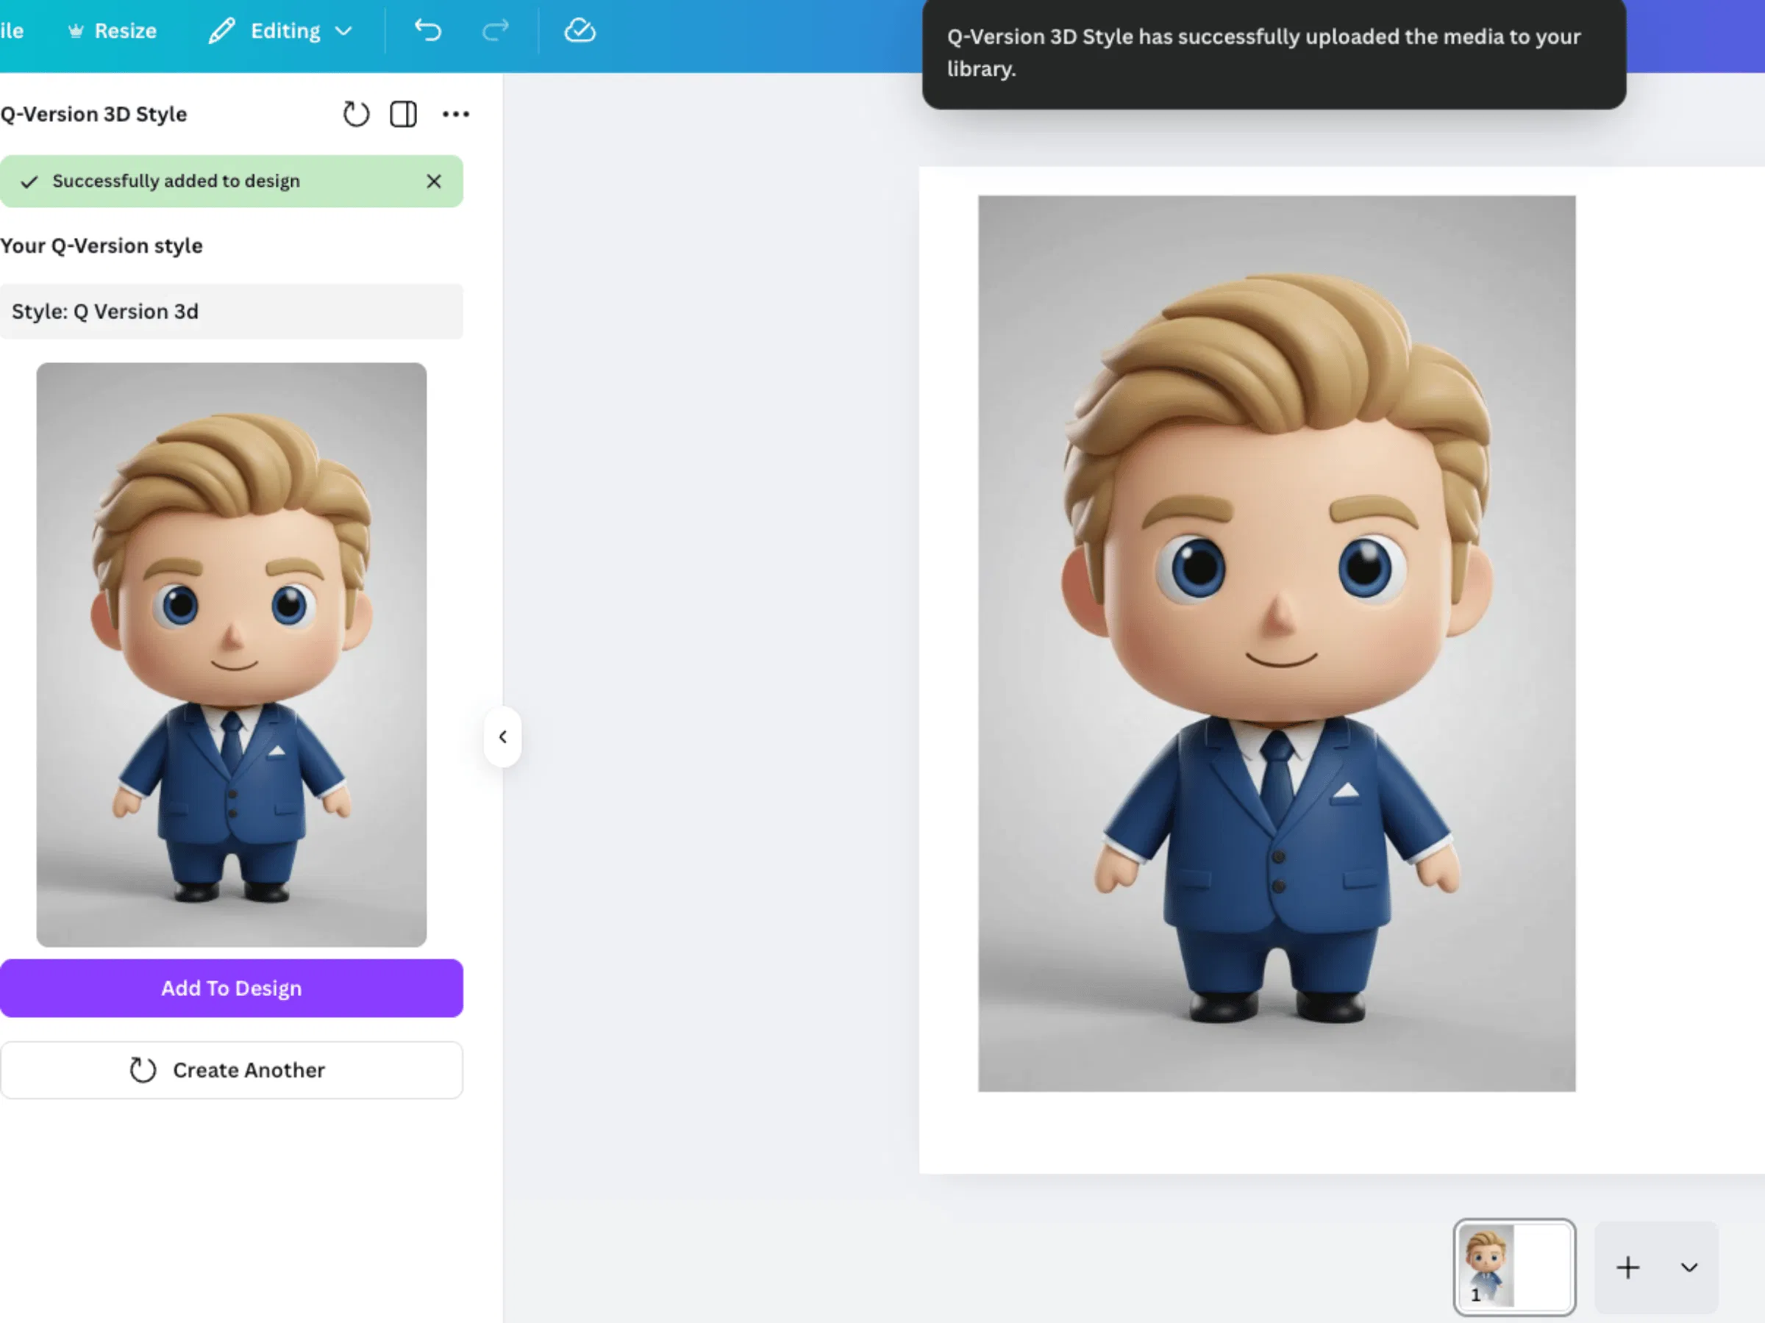Screen dimensions: 1765x1323
Task: Click the Your Q-Version style heading
Action: (101, 245)
